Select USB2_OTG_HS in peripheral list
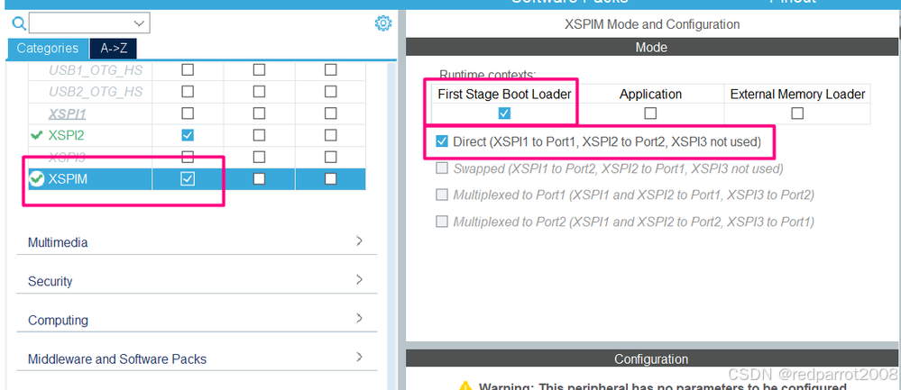Screen dimensions: 901x390 pyautogui.click(x=96, y=92)
